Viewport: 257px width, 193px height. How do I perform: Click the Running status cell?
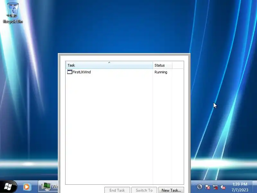(x=161, y=72)
